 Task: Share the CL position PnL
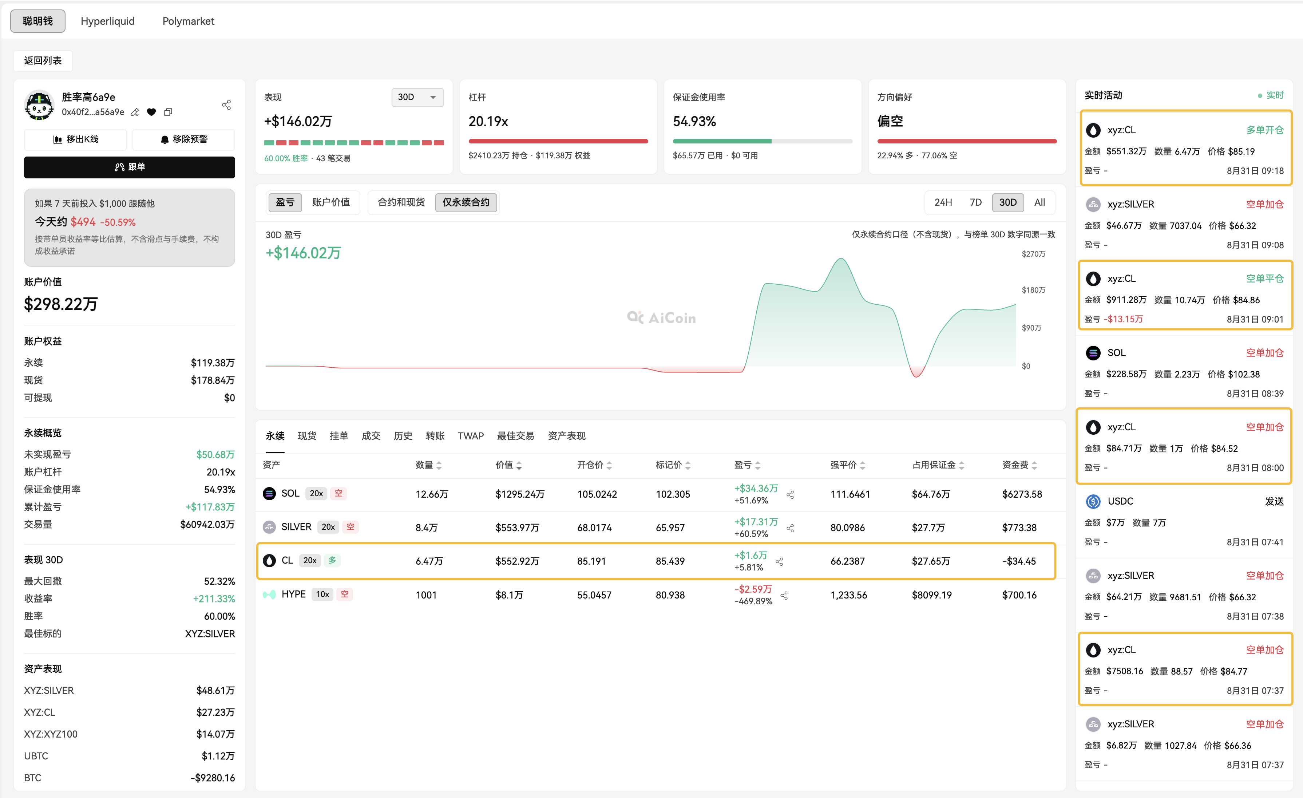[x=779, y=562]
